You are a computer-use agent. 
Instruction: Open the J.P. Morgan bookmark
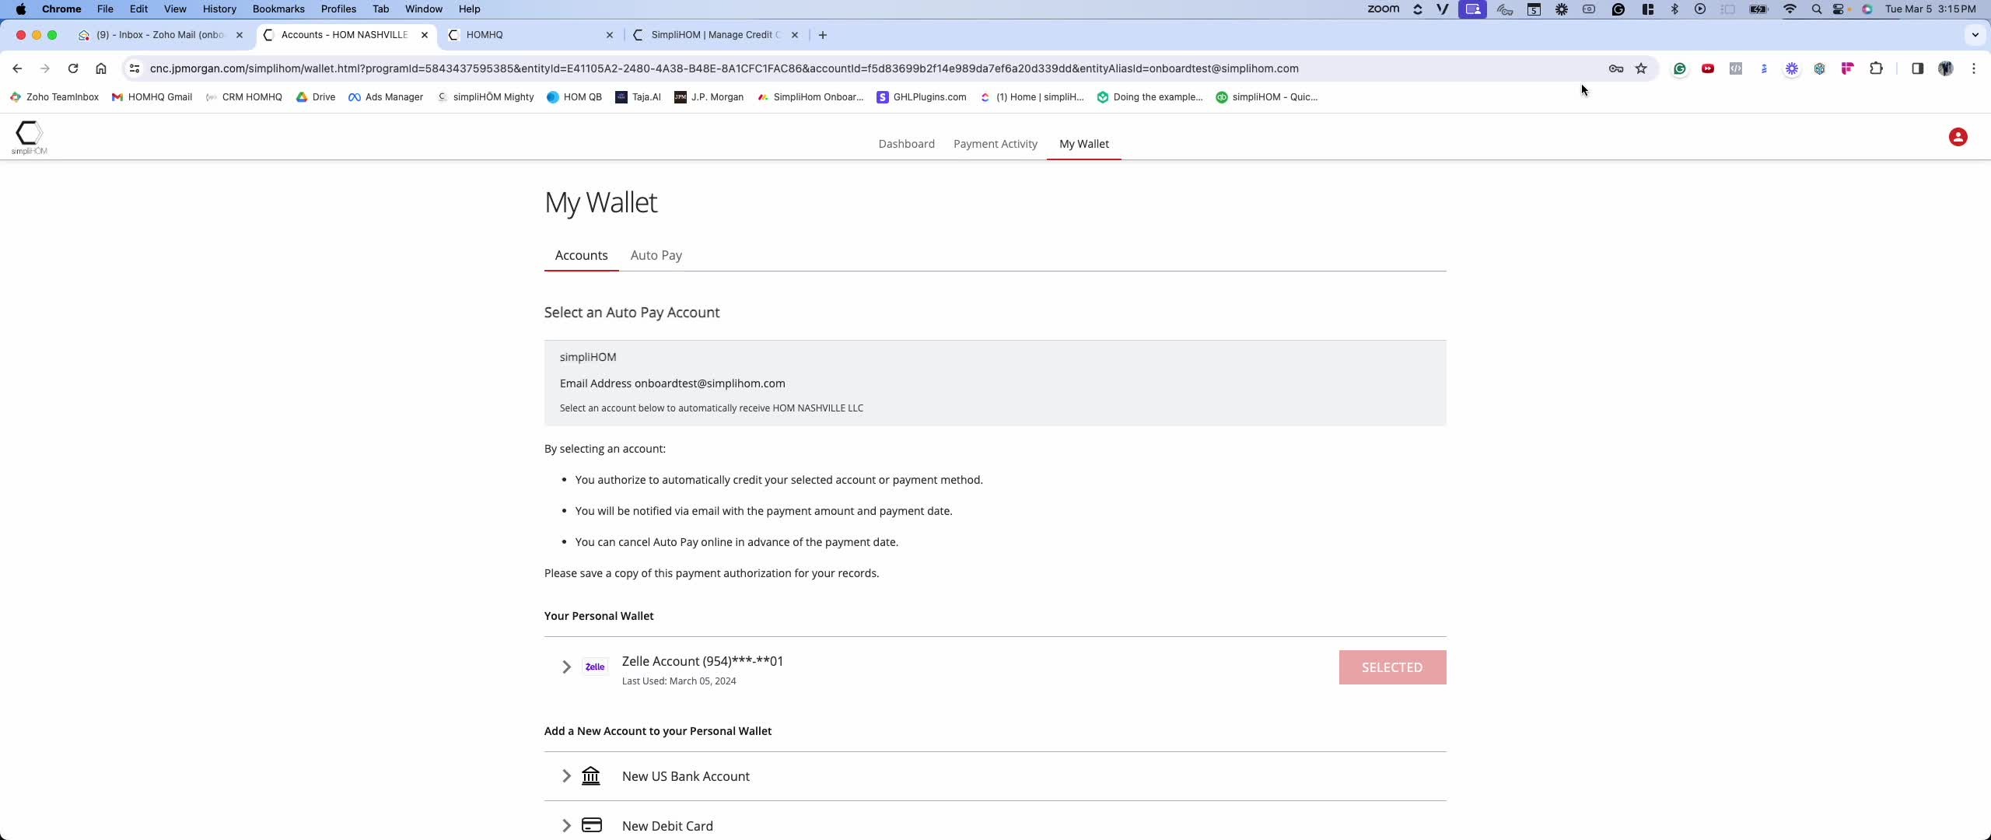click(709, 97)
